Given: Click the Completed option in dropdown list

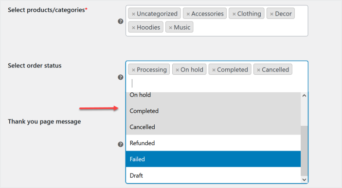Looking at the screenshot, I should tap(213, 111).
